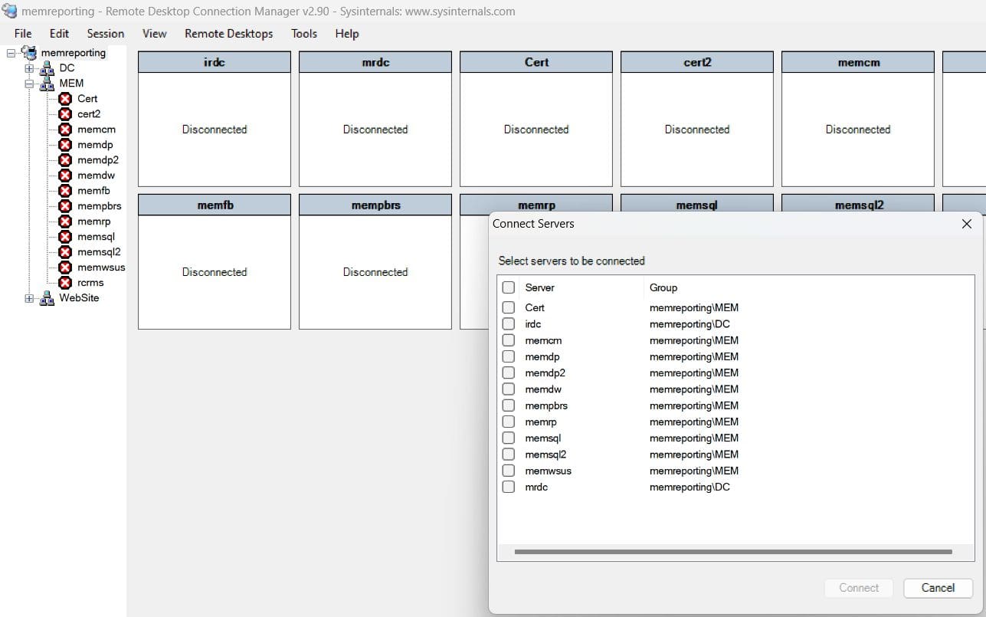Image resolution: width=986 pixels, height=617 pixels.
Task: Open the File menu
Action: tap(23, 34)
